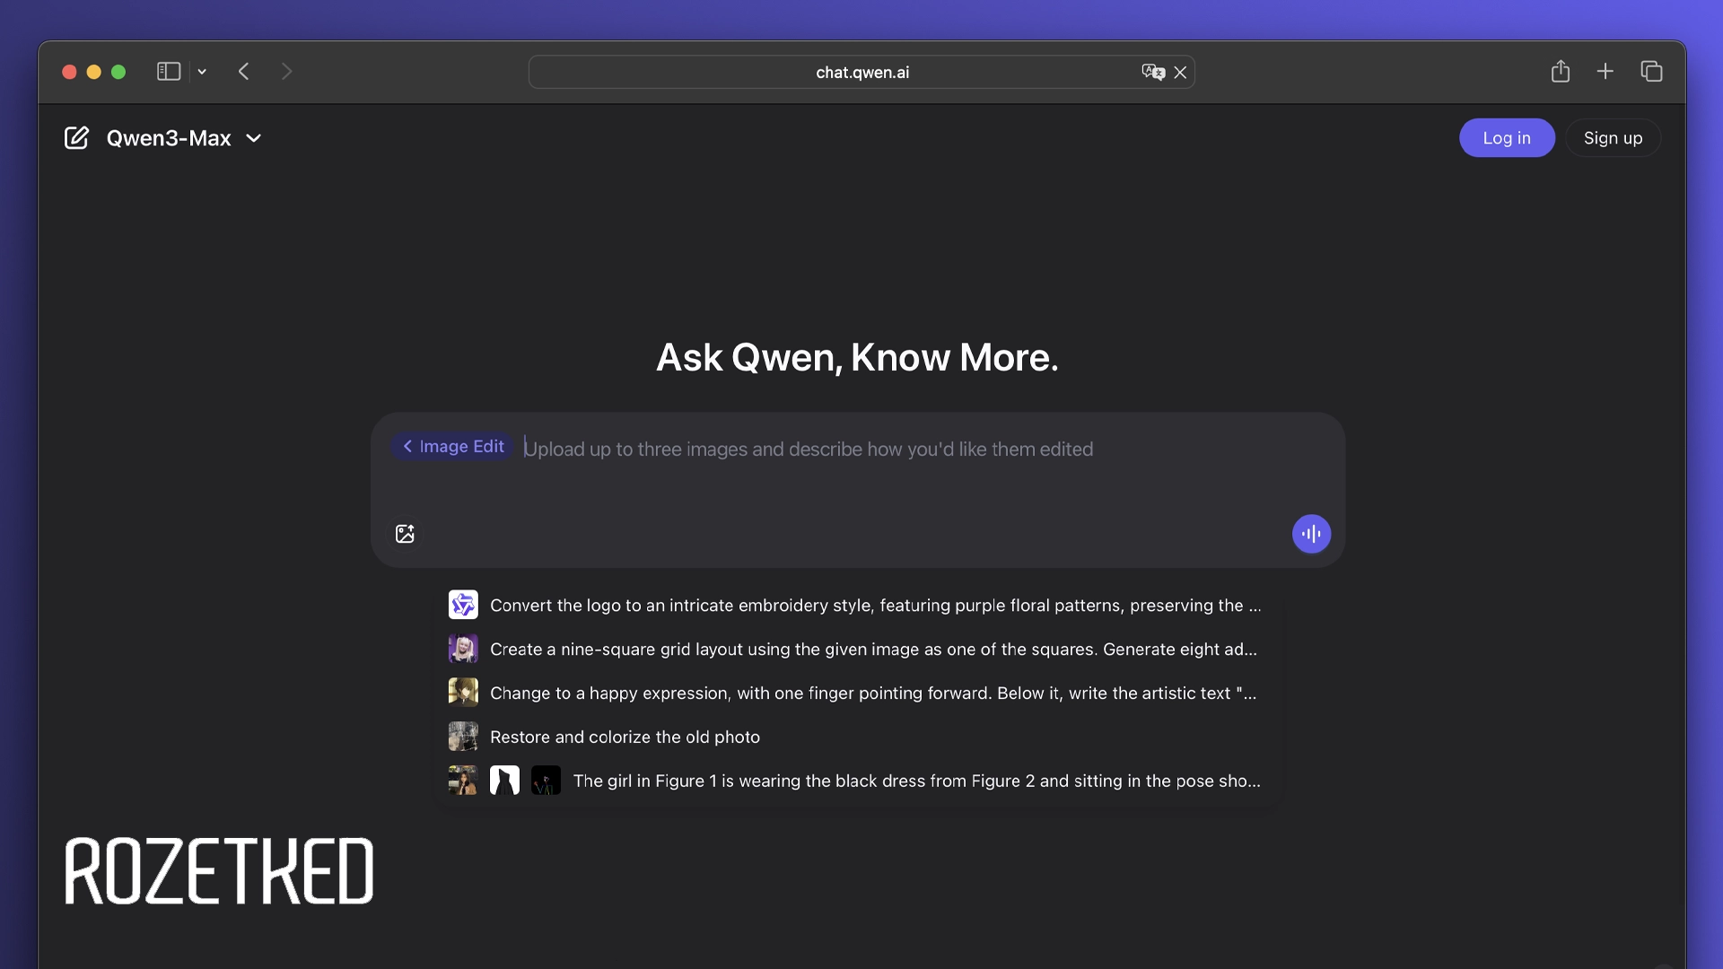Expand the sidebar tab group chevron
The height and width of the screenshot is (969, 1723).
point(202,72)
